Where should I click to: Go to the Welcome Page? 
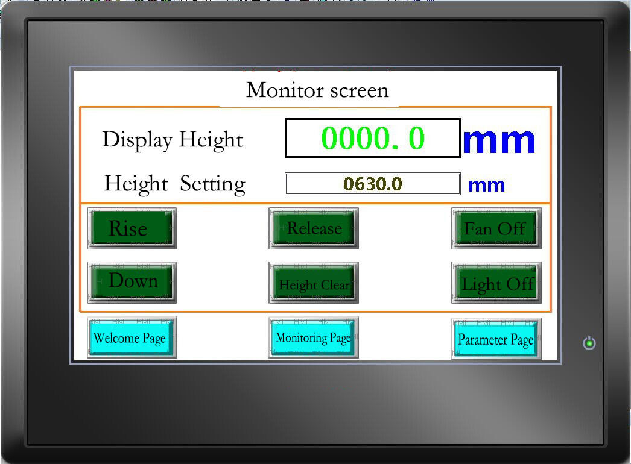(132, 338)
